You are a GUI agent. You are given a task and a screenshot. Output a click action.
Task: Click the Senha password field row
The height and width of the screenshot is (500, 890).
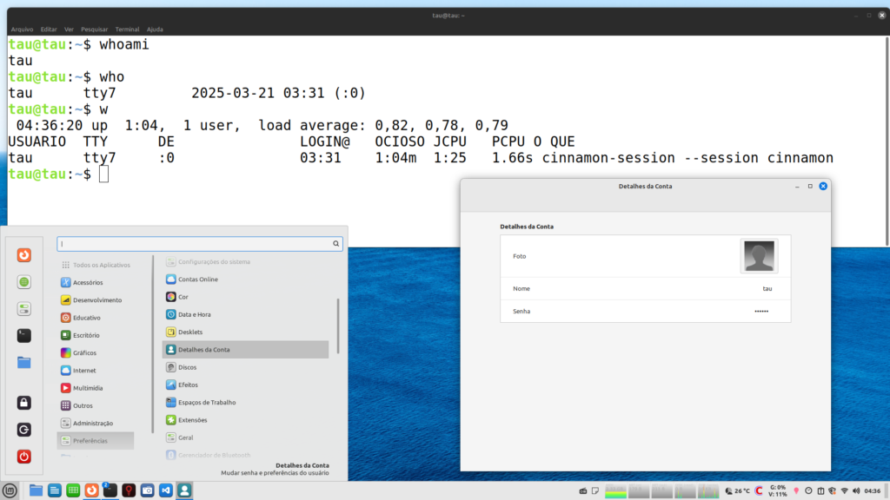(x=645, y=311)
